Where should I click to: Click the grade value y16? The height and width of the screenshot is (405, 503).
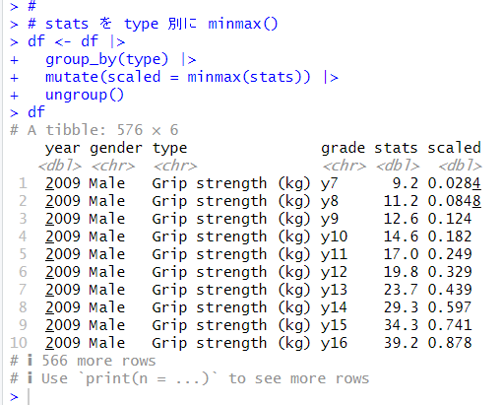click(x=334, y=343)
